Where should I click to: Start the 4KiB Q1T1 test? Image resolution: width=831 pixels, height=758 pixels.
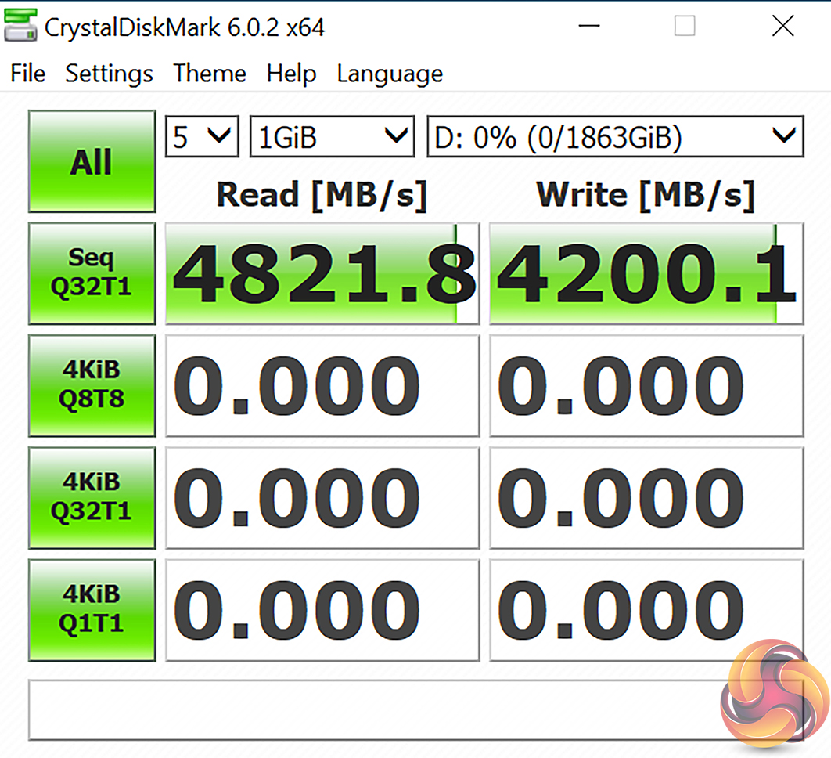pyautogui.click(x=92, y=610)
